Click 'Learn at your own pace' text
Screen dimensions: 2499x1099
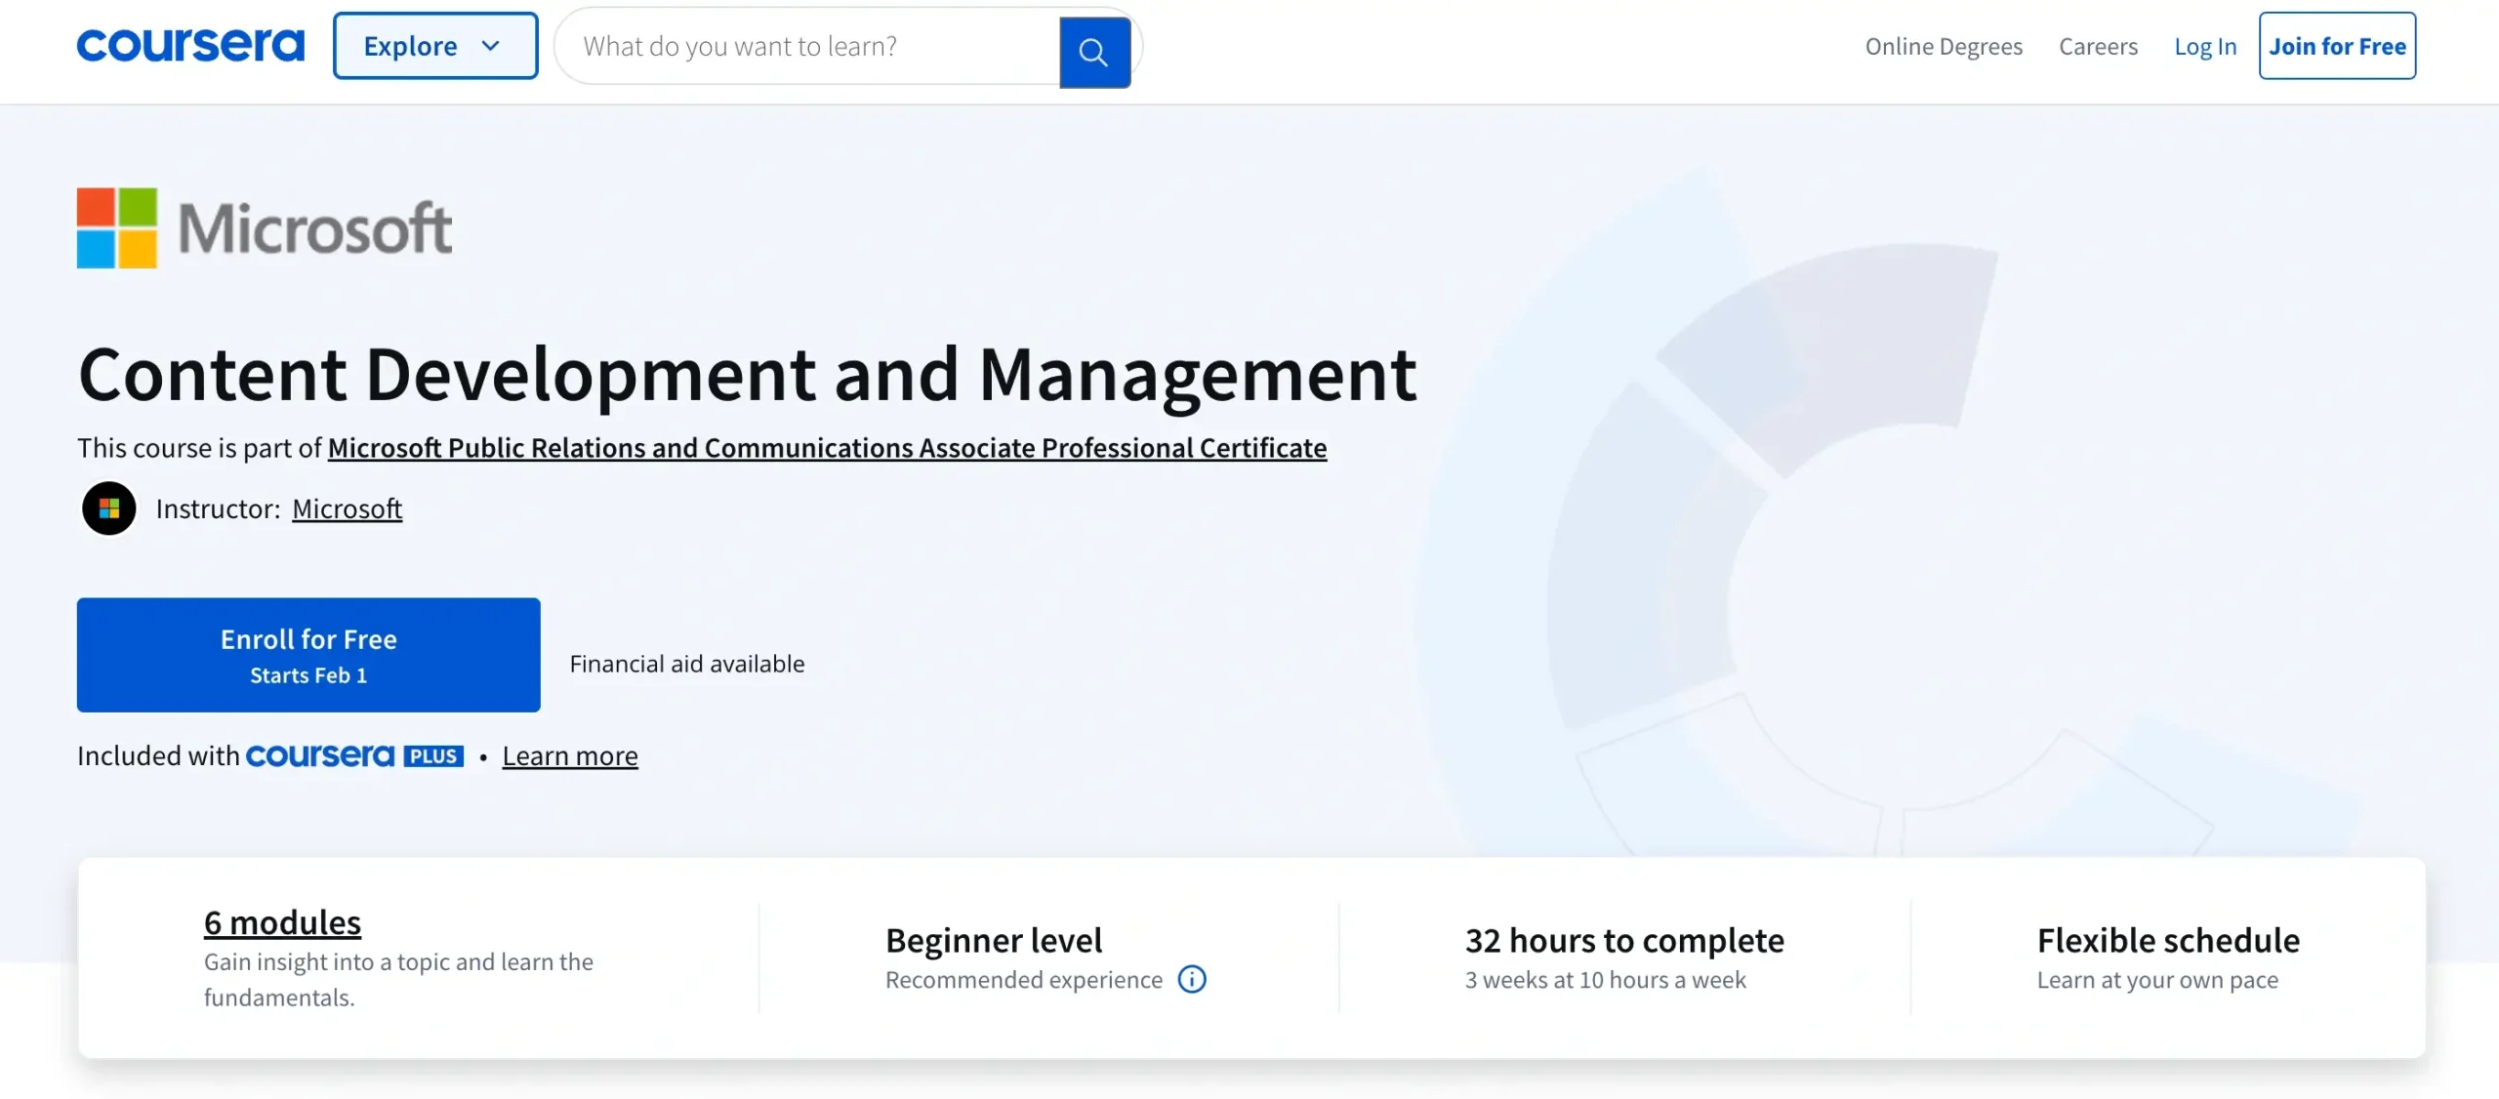[2157, 980]
